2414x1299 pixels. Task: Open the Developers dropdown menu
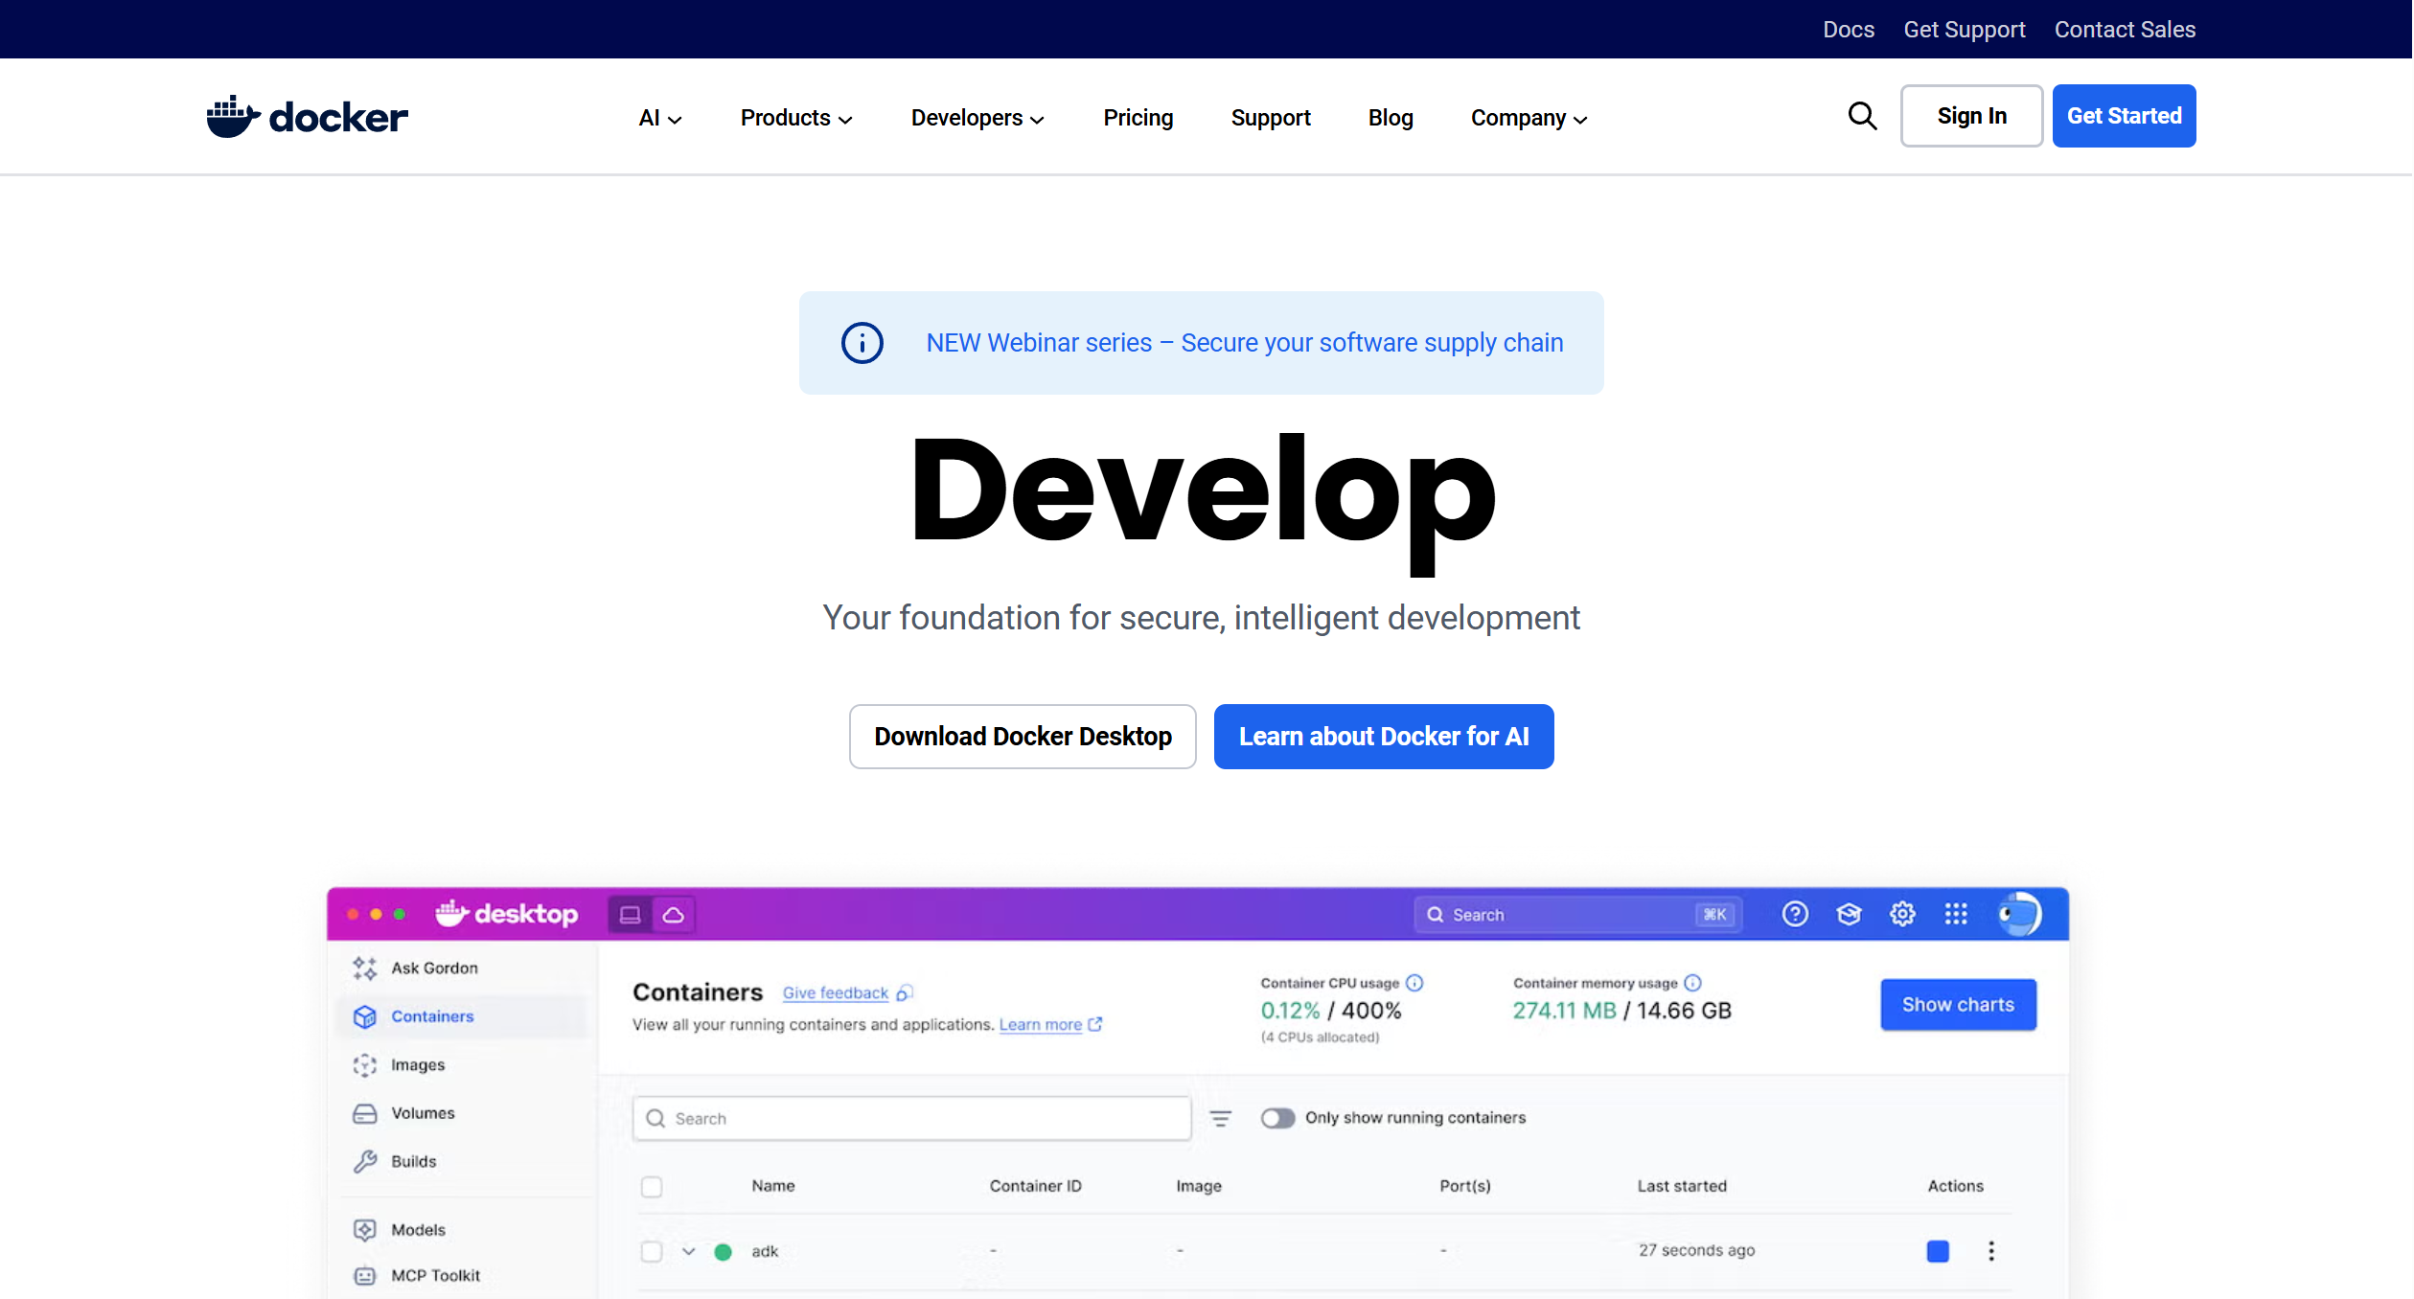point(977,118)
